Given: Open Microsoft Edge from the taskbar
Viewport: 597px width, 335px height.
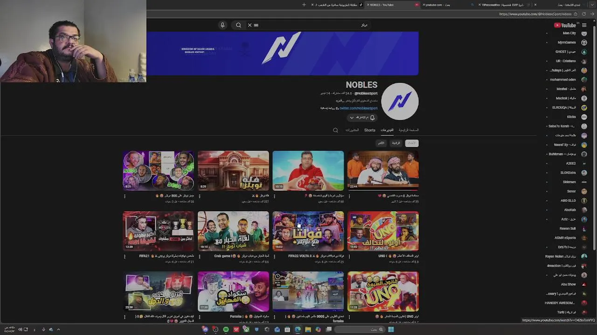Looking at the screenshot, I should pos(298,329).
